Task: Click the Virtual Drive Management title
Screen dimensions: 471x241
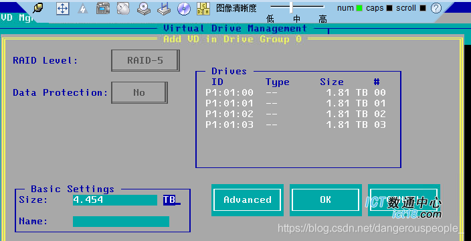Action: pos(235,28)
